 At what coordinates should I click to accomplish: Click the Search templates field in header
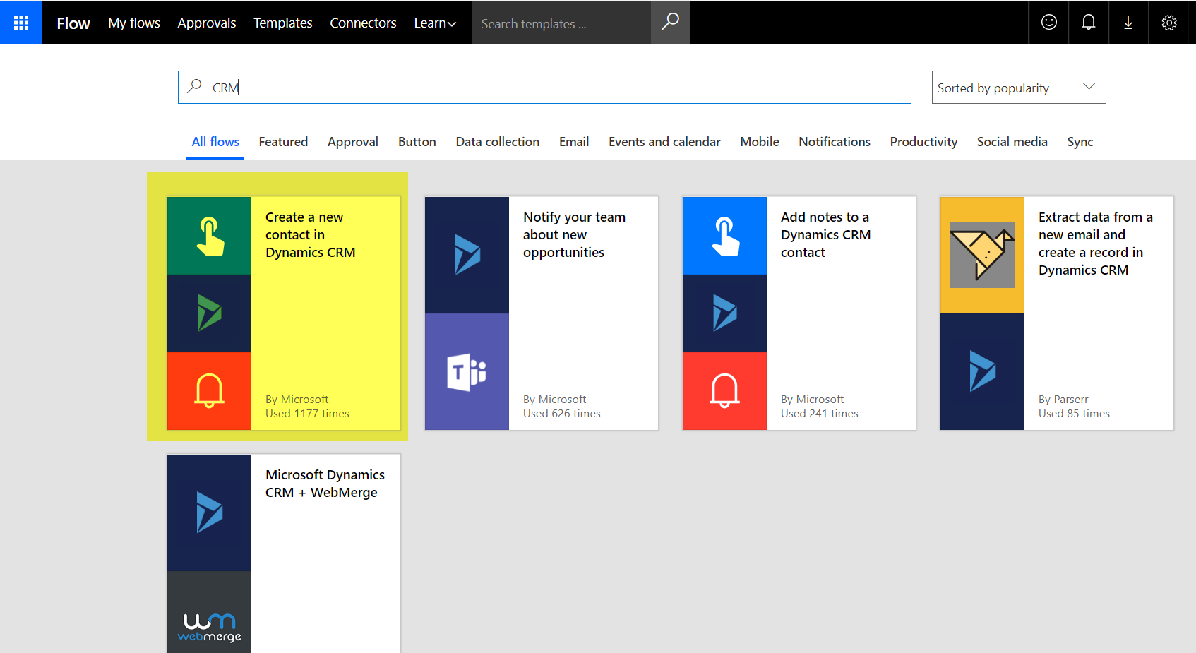click(x=561, y=23)
